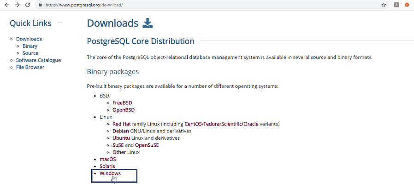This screenshot has width=414, height=184.
Task: Select the macOS download link
Action: tap(108, 160)
